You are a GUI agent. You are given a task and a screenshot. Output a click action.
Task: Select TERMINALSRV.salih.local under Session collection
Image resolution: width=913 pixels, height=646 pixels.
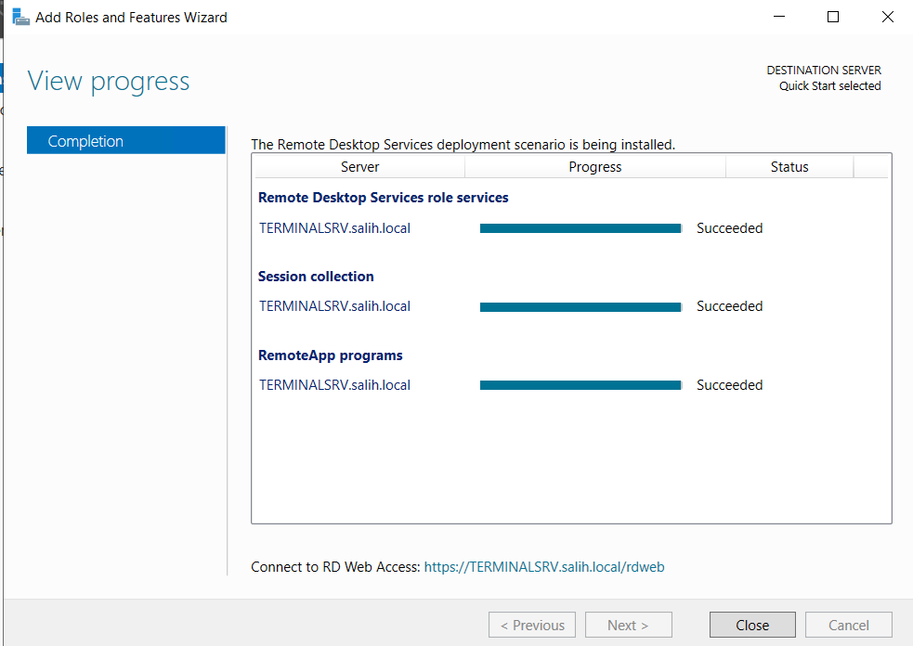pyautogui.click(x=333, y=305)
